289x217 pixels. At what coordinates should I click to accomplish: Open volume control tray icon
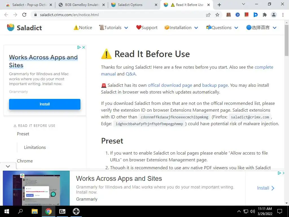coord(253,211)
